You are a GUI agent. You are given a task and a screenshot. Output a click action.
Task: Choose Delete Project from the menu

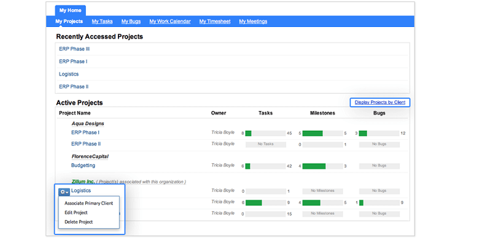click(x=79, y=222)
